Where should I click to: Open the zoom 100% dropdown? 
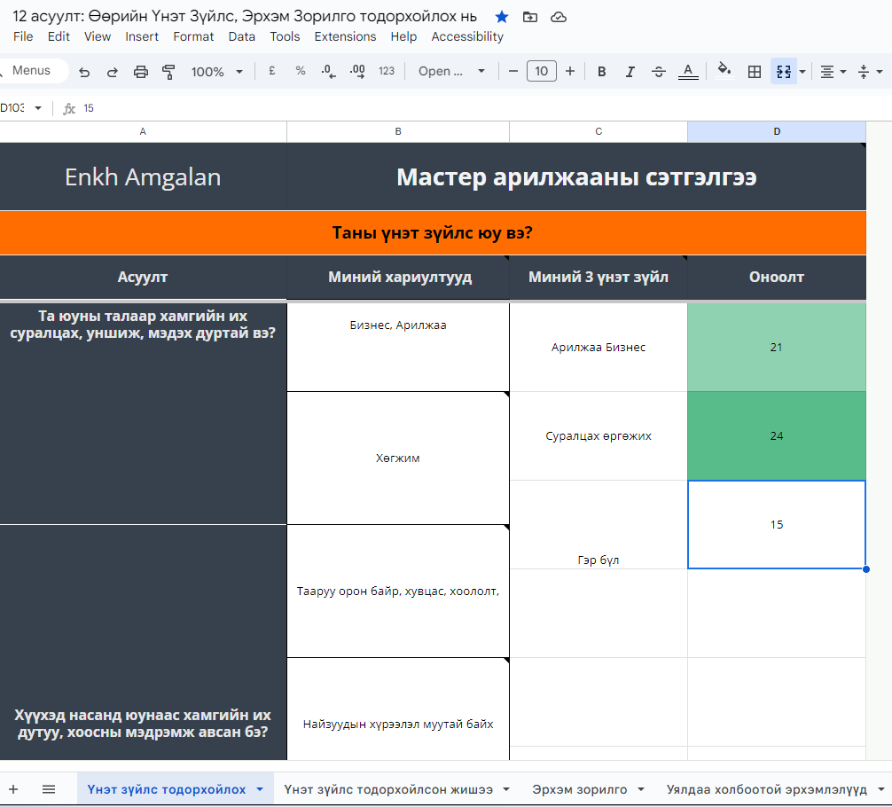tap(217, 72)
